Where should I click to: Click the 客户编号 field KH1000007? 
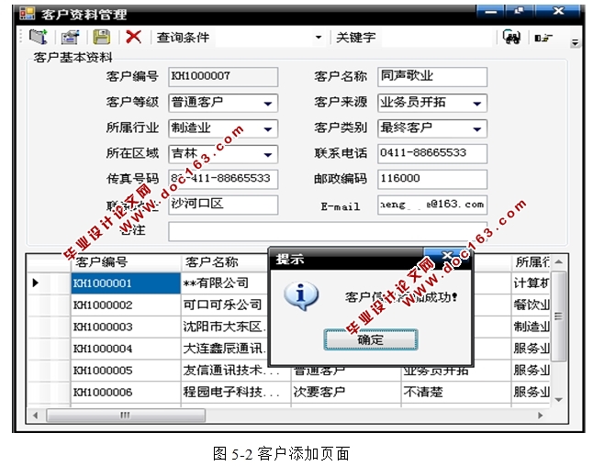[x=223, y=77]
